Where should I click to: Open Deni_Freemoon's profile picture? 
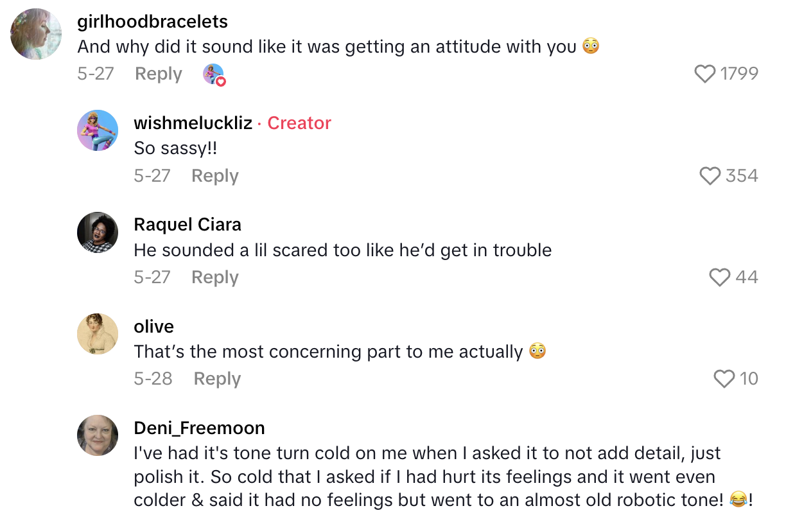(x=98, y=435)
